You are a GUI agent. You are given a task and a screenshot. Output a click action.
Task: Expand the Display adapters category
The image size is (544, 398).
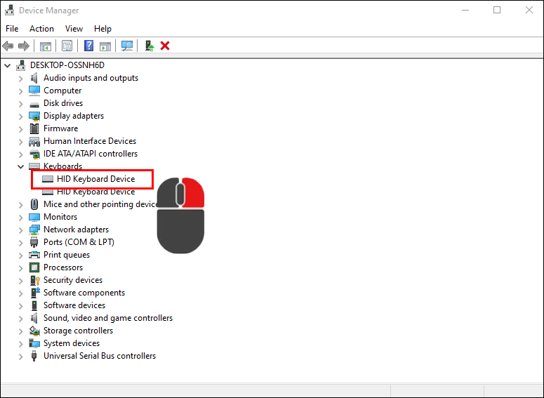[20, 116]
